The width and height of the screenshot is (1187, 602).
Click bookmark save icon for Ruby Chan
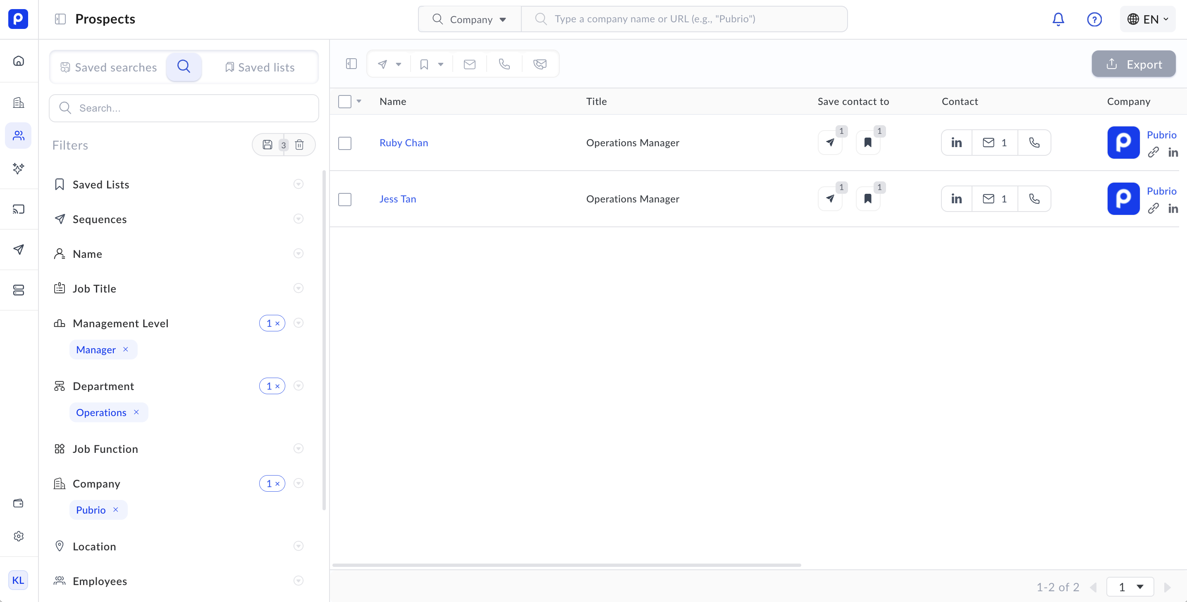coord(868,143)
